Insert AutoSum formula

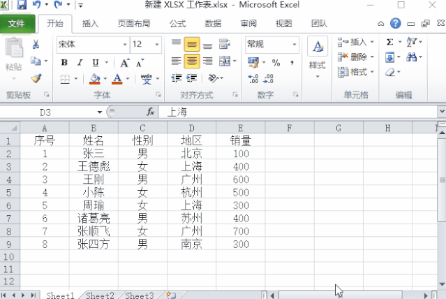(x=390, y=42)
